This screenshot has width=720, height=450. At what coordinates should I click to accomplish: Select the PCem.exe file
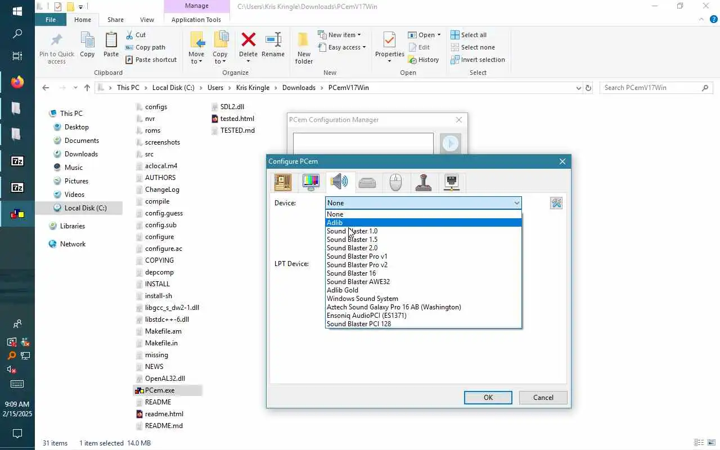pos(159,390)
